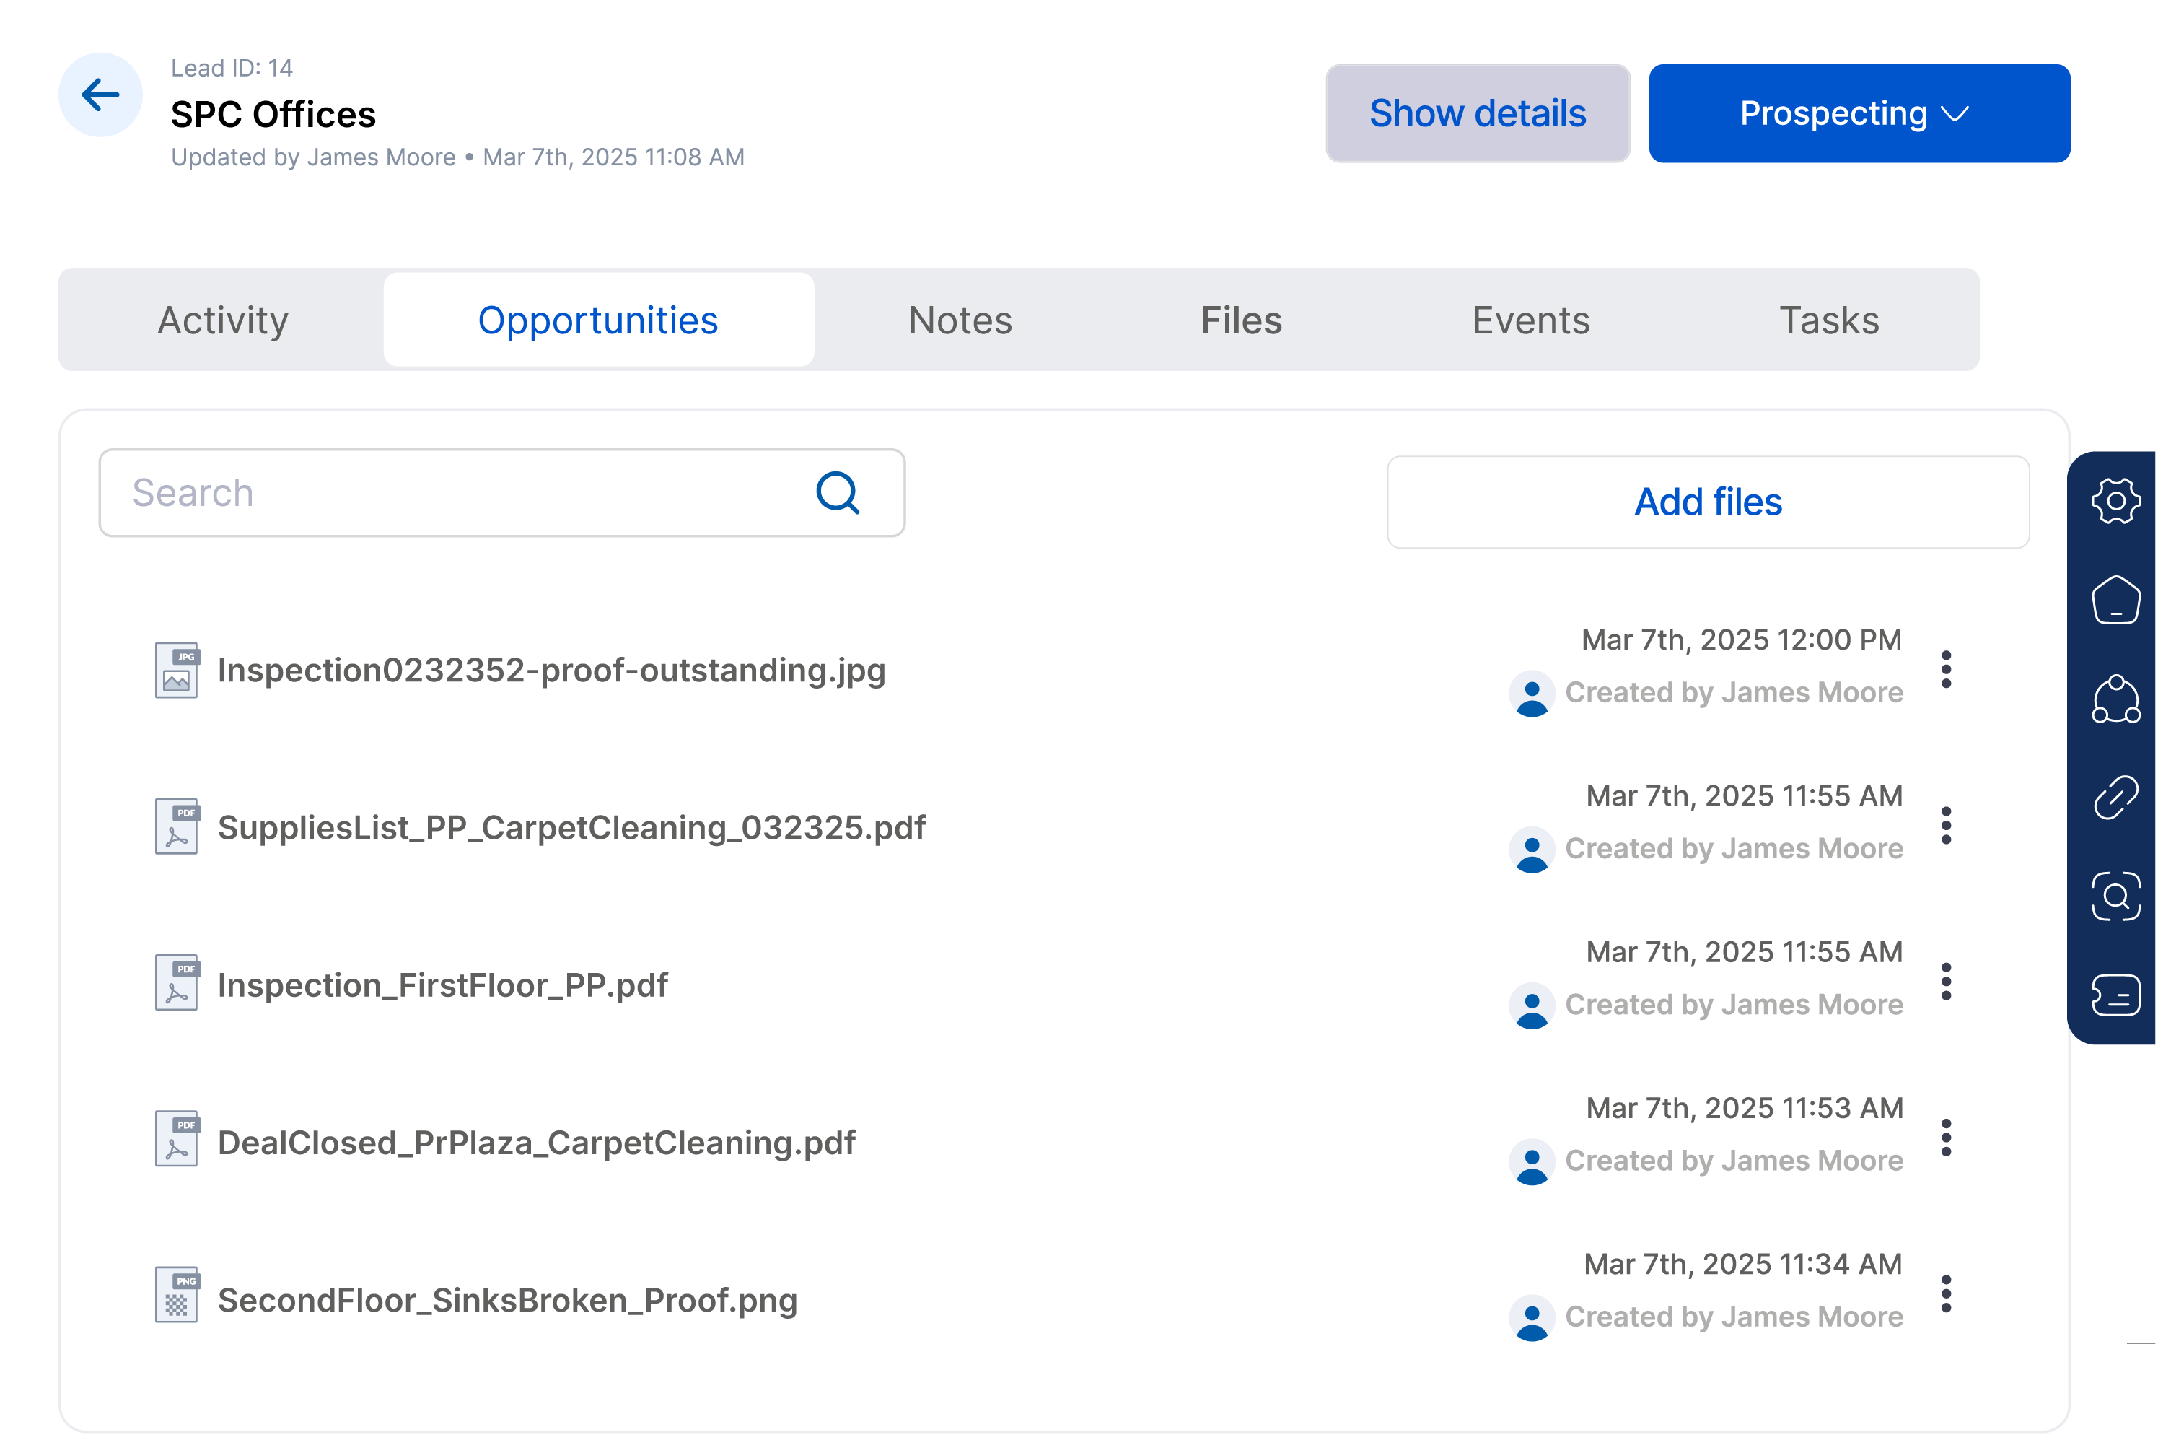The image size is (2158, 1440).
Task: Open file SuppliesList_PP_CarpetCleaning_032325.pdf
Action: point(572,827)
